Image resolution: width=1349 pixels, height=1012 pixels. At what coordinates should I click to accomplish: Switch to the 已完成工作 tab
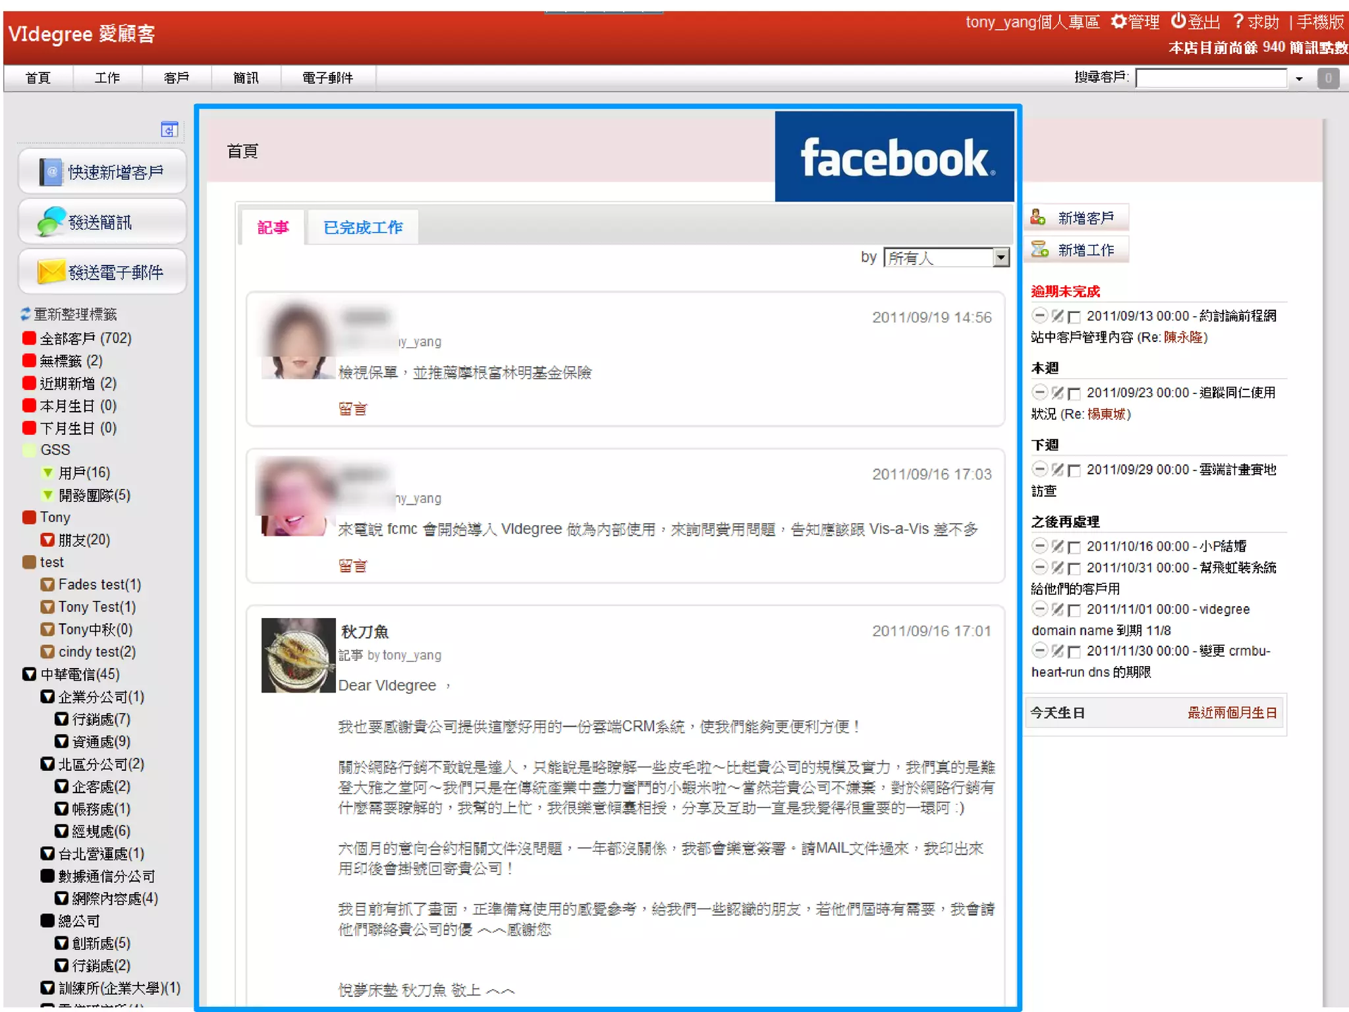coord(362,227)
